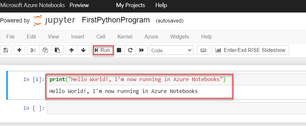Insert a new cell with the plus icon
Screen dimensions: 306x126
19,50
